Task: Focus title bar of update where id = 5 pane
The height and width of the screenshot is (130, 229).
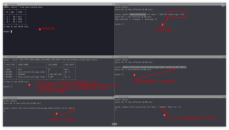Action: pos(170,97)
